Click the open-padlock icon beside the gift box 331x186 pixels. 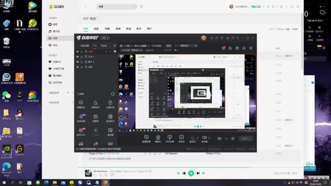230,48
